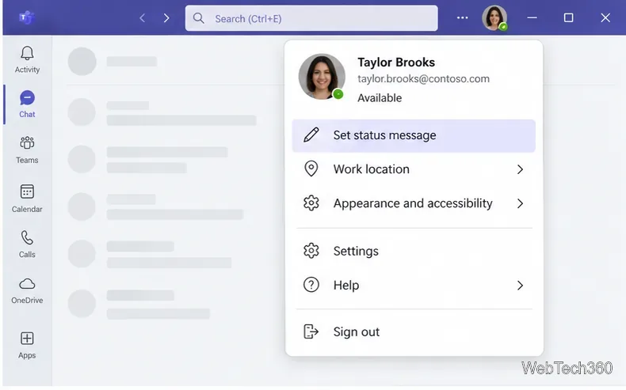Open the Activity bell icon
The height and width of the screenshot is (390, 626).
pyautogui.click(x=27, y=53)
